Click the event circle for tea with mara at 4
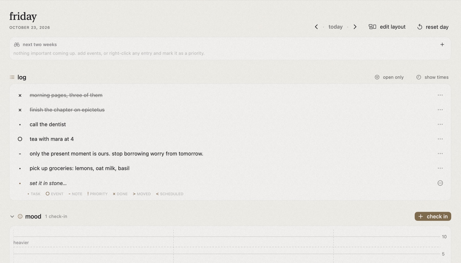The width and height of the screenshot is (461, 263). pos(20,139)
